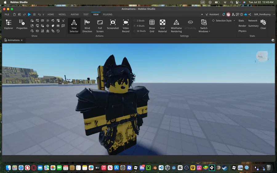Enter Full Screen mode
This screenshot has width=277, height=173.
100,26
